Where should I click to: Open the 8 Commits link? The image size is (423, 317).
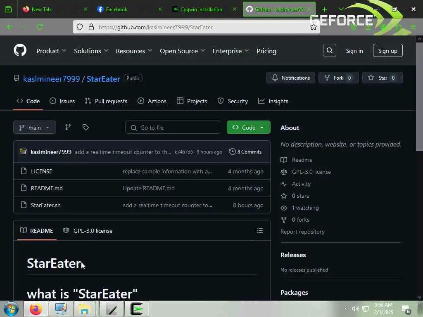click(245, 151)
